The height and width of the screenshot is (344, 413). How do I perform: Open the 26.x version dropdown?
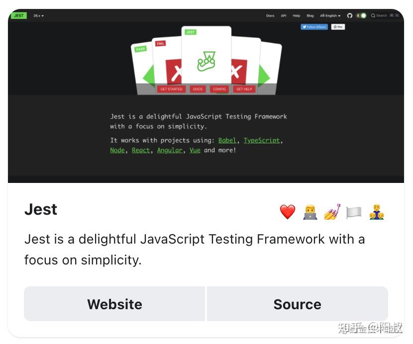(x=38, y=16)
